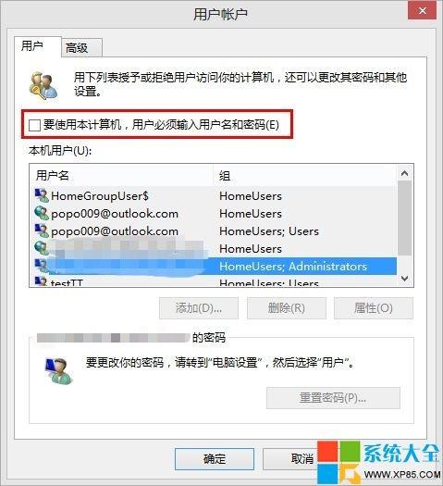Click the icon of the highlighted Administrators row

tap(42, 266)
